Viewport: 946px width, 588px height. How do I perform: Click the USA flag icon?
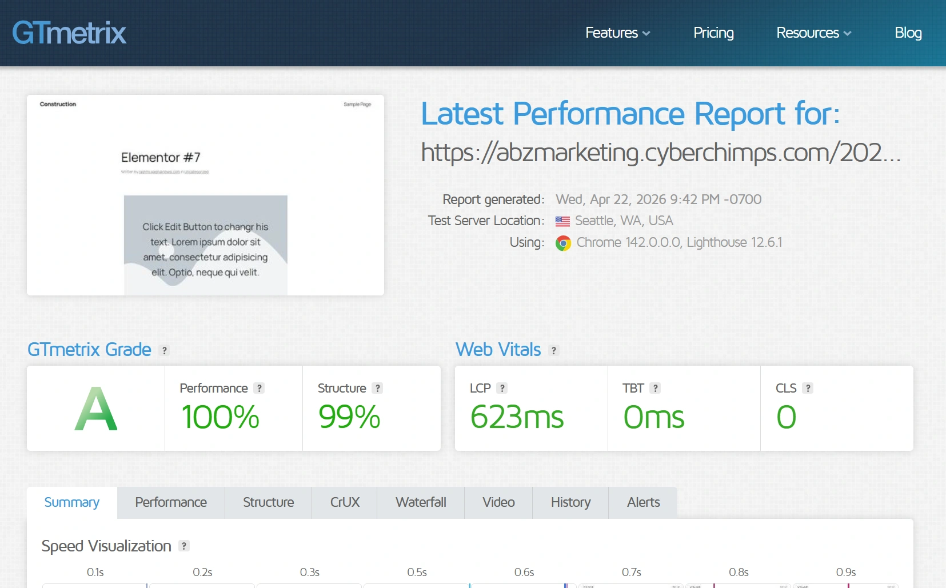(x=562, y=221)
